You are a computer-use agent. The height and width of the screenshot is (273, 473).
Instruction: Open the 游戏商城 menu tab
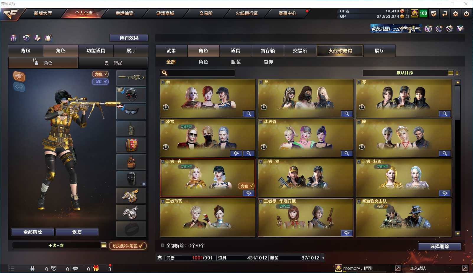click(x=165, y=13)
